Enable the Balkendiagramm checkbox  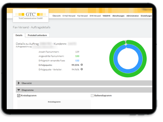[x=92, y=95]
